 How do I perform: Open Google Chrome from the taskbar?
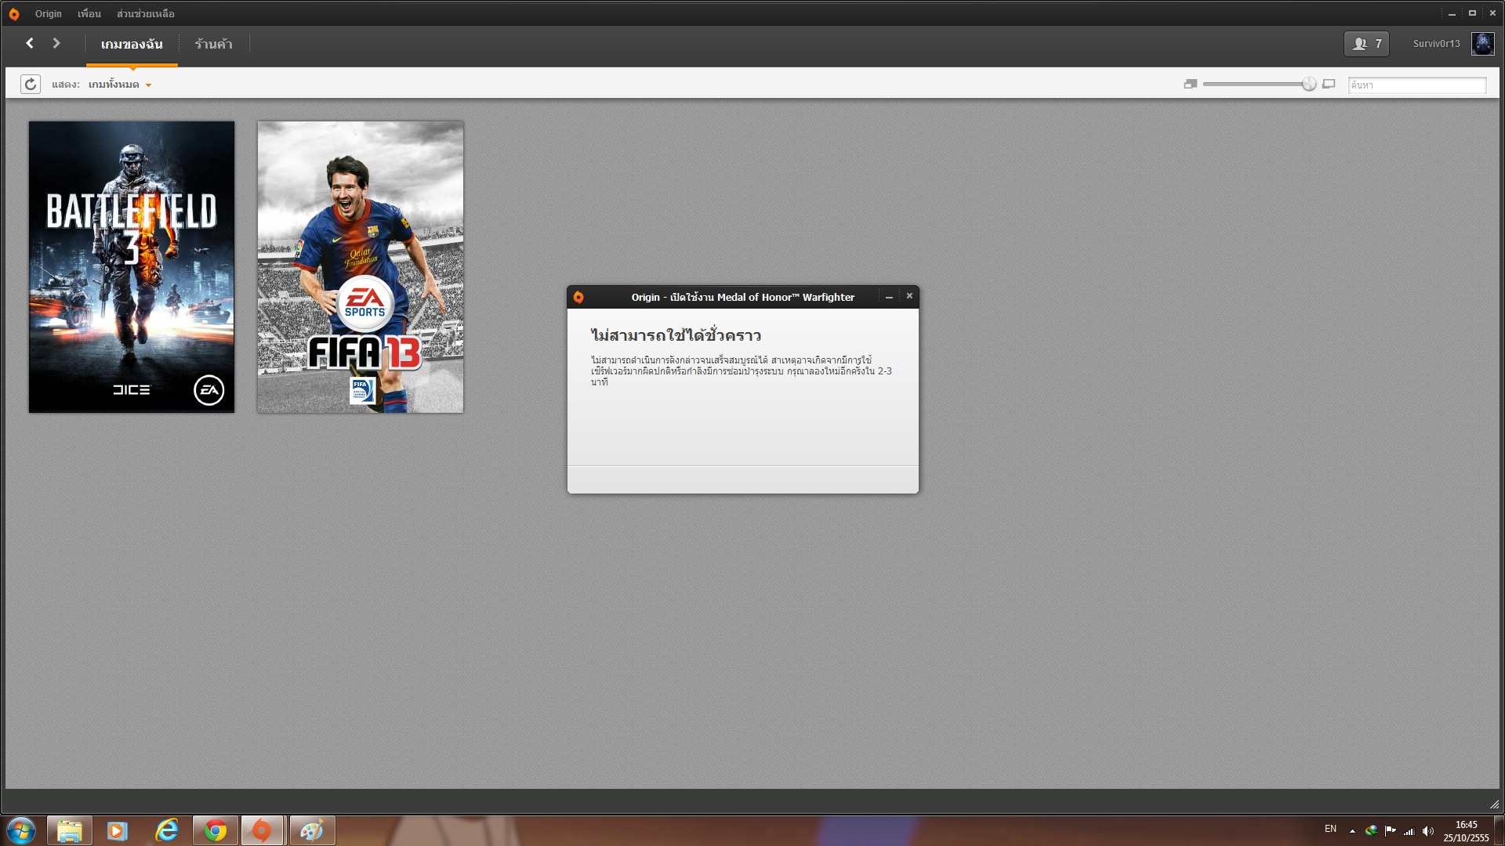pyautogui.click(x=215, y=830)
